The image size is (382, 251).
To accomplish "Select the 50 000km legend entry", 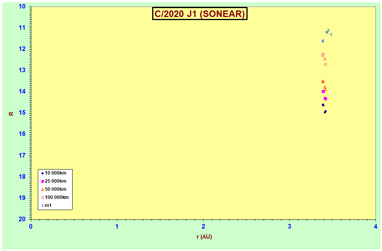I will [54, 189].
